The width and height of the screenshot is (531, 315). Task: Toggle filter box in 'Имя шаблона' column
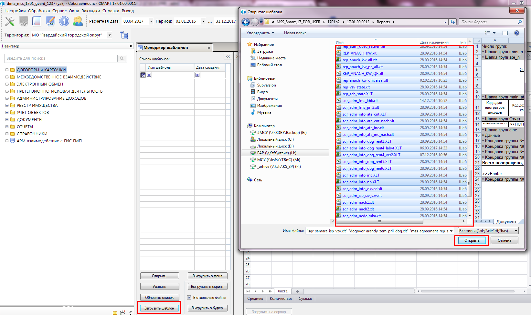(x=149, y=75)
